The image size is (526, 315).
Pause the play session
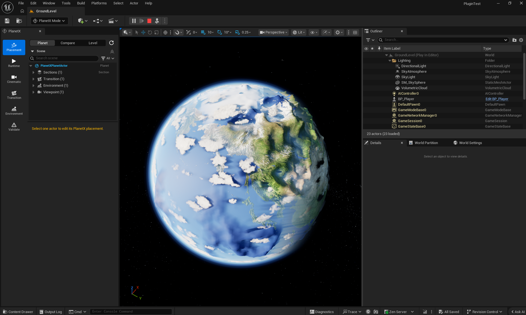[x=134, y=21]
